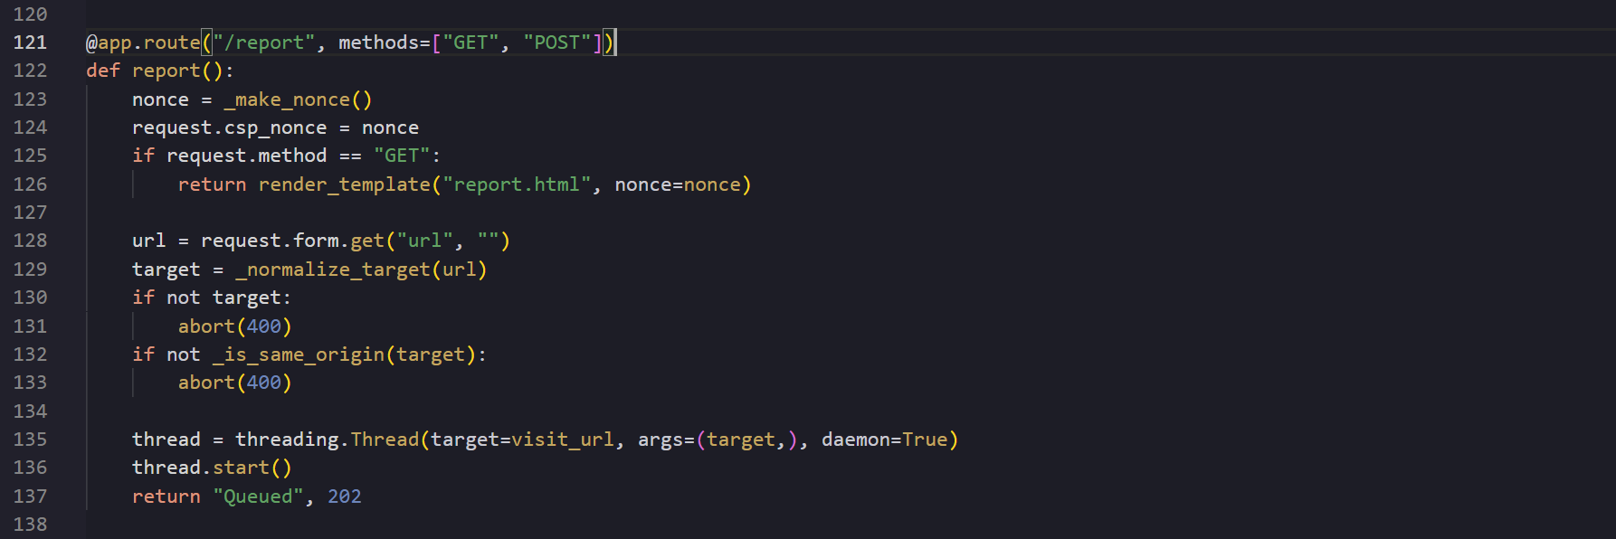Image resolution: width=1616 pixels, height=539 pixels.
Task: Click the _normalize_target function call
Action: coord(332,269)
